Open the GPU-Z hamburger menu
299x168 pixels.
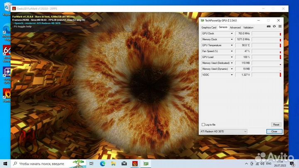point(280,26)
